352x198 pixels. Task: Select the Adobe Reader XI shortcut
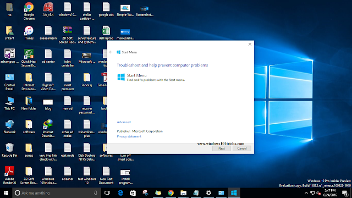click(10, 175)
